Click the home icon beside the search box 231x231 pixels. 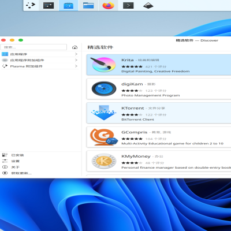point(74,47)
